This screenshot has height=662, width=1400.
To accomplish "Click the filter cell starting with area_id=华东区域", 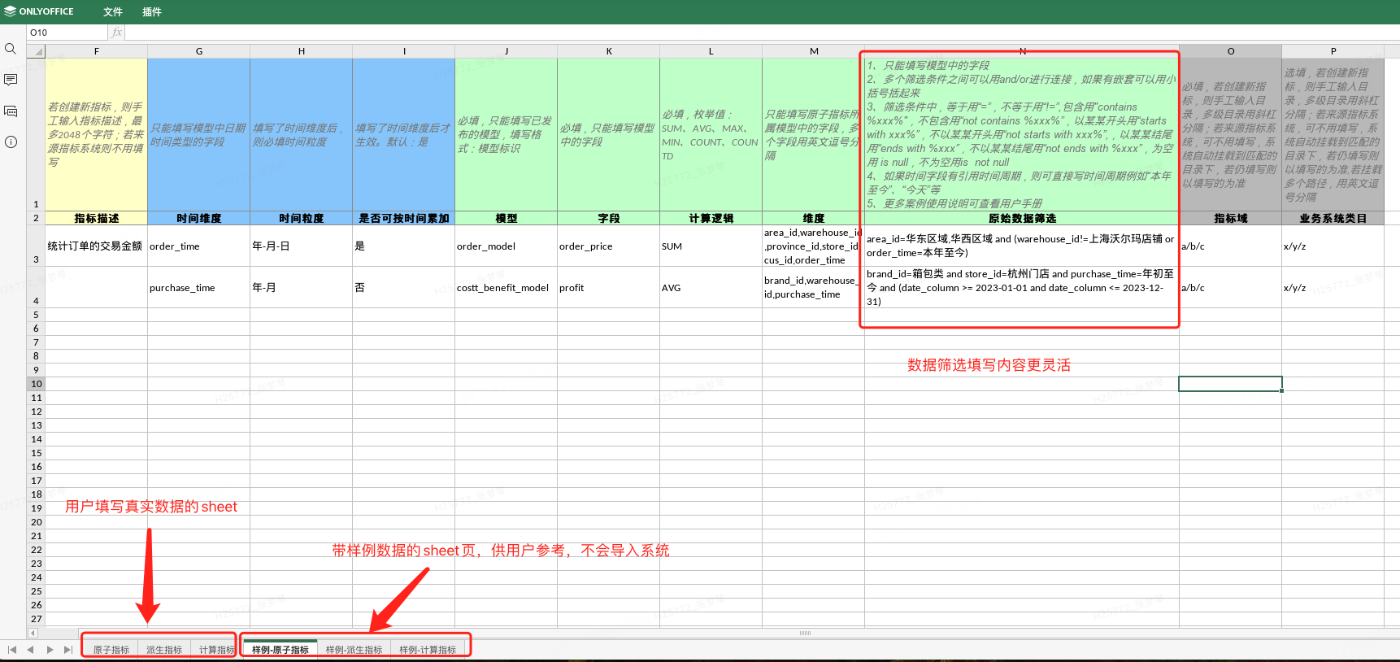I will coord(1022,246).
